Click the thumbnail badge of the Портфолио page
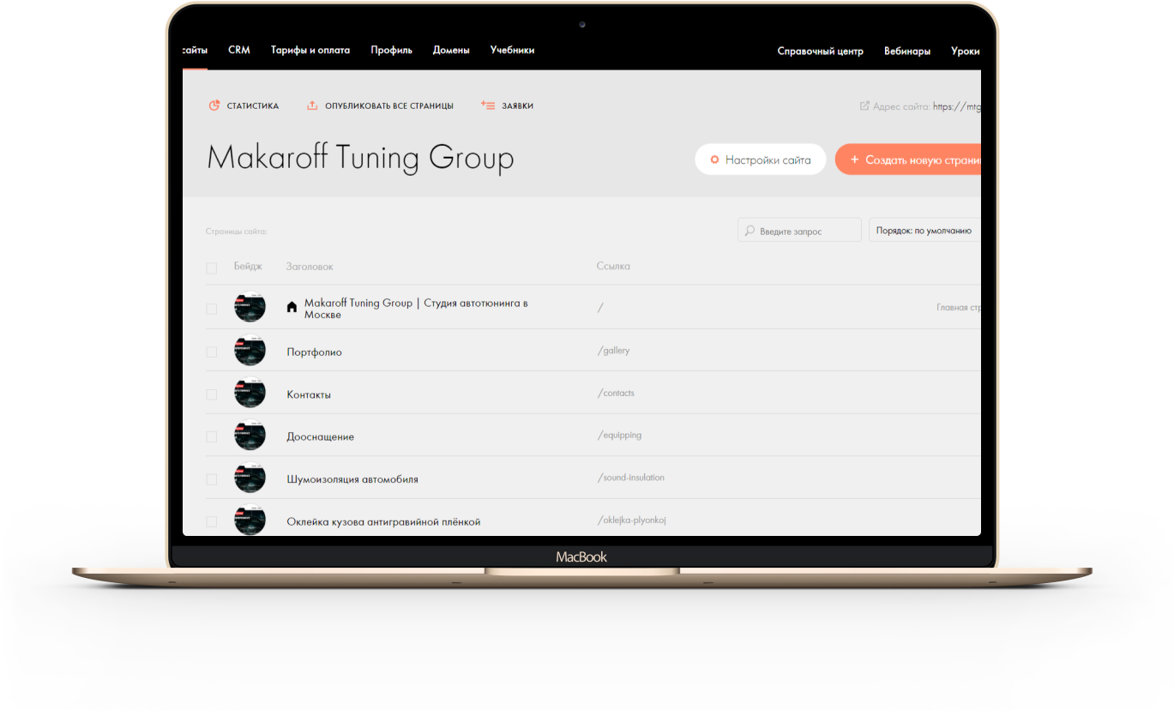 [250, 350]
